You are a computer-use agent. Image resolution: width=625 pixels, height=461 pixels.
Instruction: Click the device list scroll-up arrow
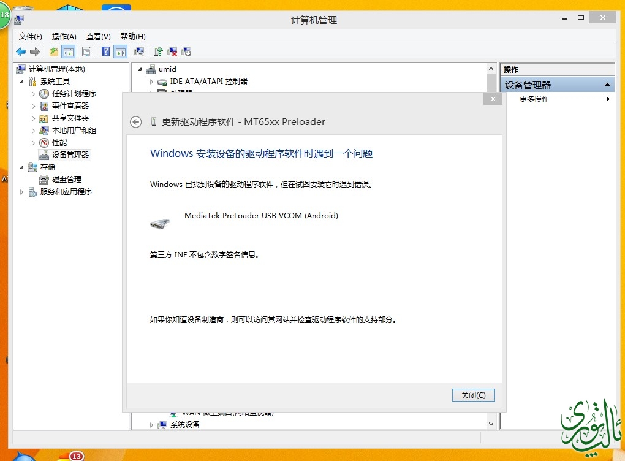pos(491,69)
